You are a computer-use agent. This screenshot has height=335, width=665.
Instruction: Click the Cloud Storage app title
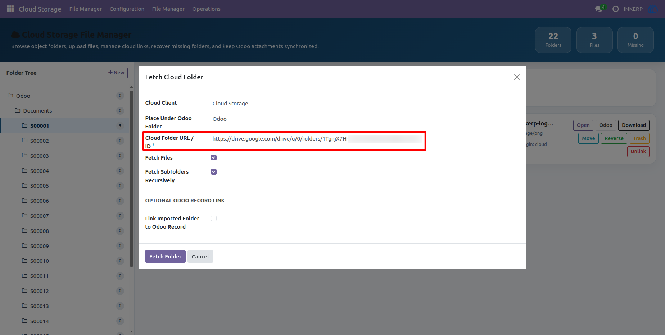point(40,9)
